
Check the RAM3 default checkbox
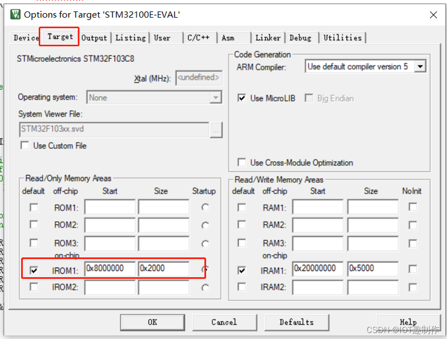pyautogui.click(x=242, y=243)
